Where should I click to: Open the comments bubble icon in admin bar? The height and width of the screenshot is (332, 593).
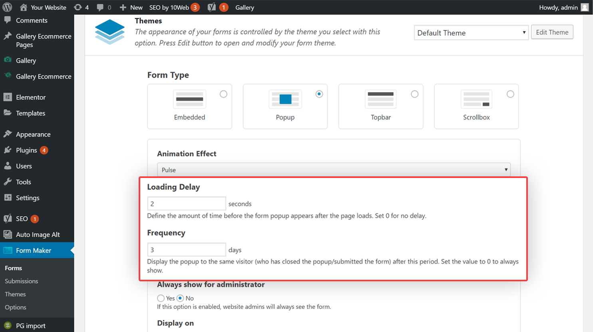point(100,8)
